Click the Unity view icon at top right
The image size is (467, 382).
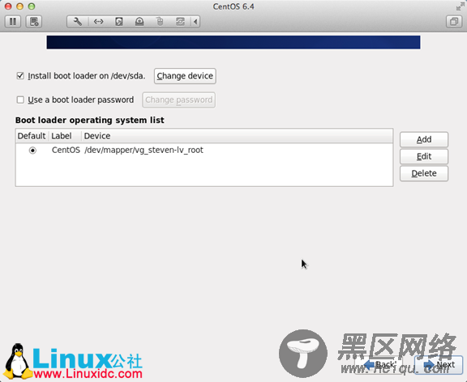click(x=454, y=22)
